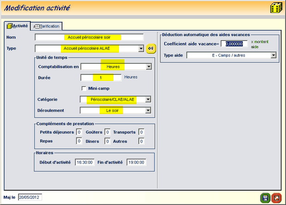Click the Début d'activité time field
Image resolution: width=286 pixels, height=205 pixels.
84,162
